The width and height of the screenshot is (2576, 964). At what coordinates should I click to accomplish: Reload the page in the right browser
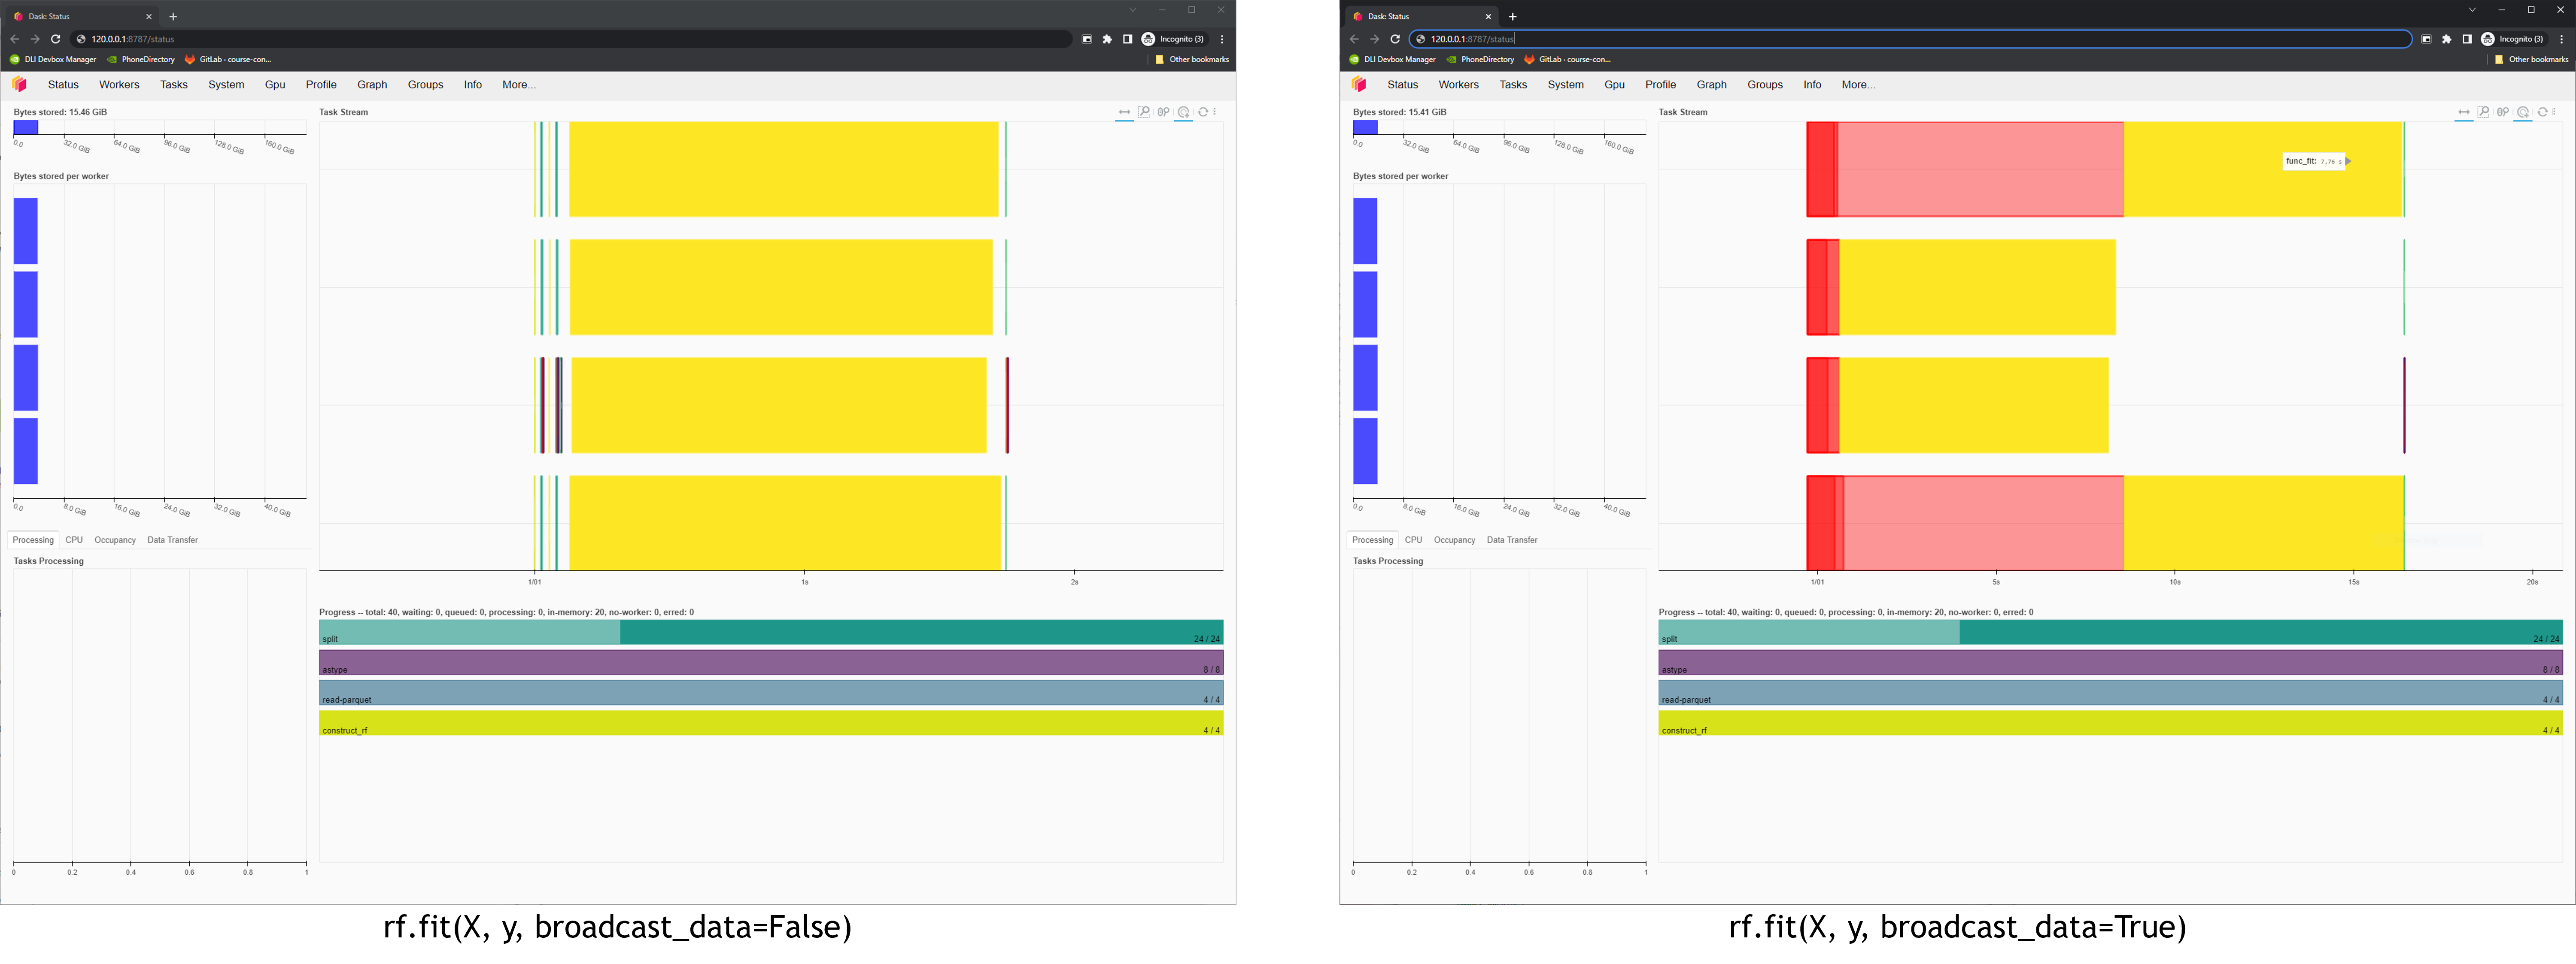pyautogui.click(x=1395, y=39)
